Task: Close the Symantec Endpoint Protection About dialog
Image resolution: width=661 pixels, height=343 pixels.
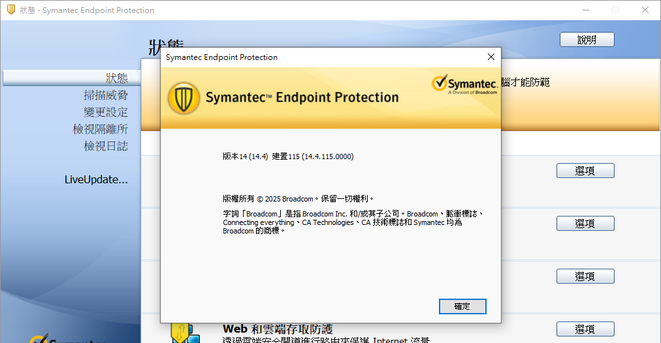Action: click(x=491, y=57)
